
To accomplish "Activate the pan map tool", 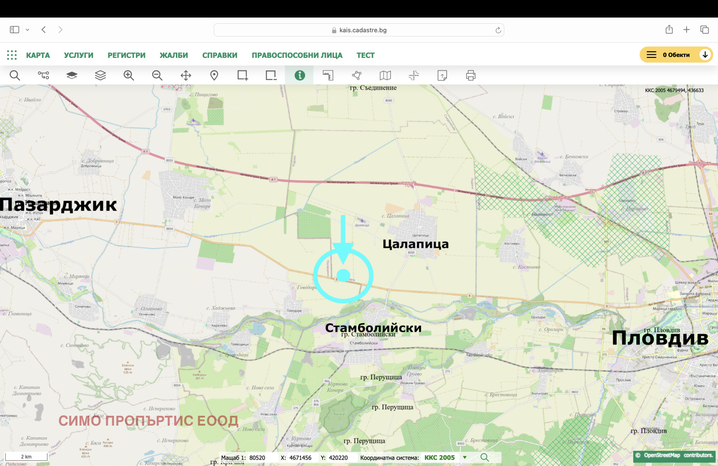I will click(186, 75).
